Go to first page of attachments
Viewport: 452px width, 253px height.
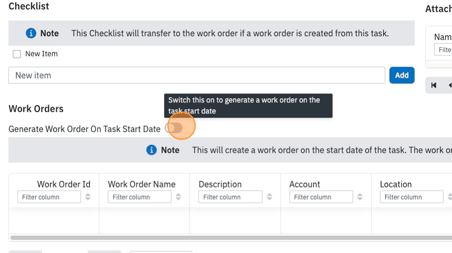point(434,85)
